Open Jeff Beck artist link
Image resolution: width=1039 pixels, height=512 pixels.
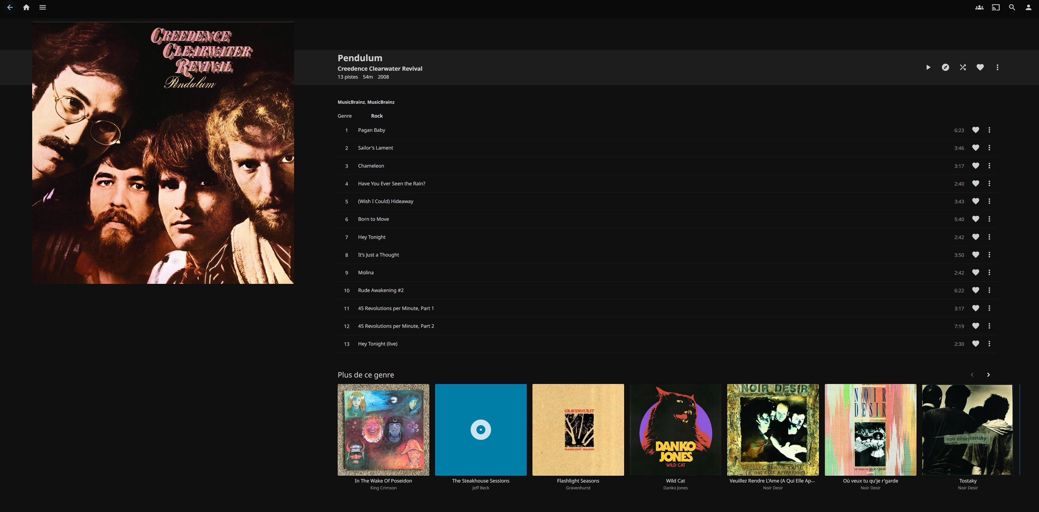click(x=481, y=488)
